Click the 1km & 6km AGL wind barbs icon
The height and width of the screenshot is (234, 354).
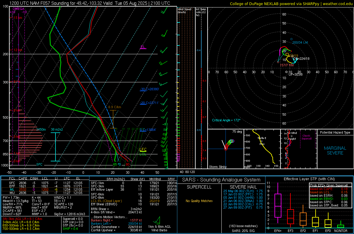click(x=157, y=220)
